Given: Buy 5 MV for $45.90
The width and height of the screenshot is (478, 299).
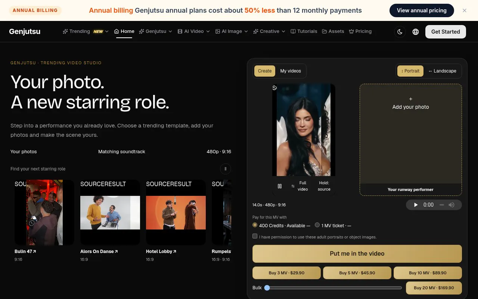Looking at the screenshot, I should (357, 273).
